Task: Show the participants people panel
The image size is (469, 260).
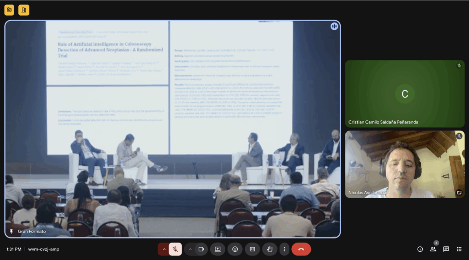Action: (433, 249)
